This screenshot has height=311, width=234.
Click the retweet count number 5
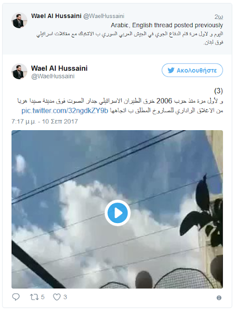pos(43,297)
